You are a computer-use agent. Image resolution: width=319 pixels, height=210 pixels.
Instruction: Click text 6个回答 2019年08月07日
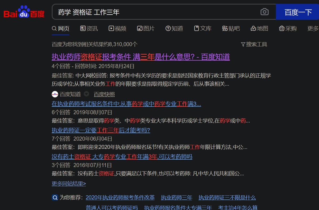82,112
